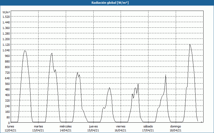Image resolution: width=214 pixels, height=133 pixels.
Task: Click the Thursday radiation peak near 500
Action: (x=109, y=88)
